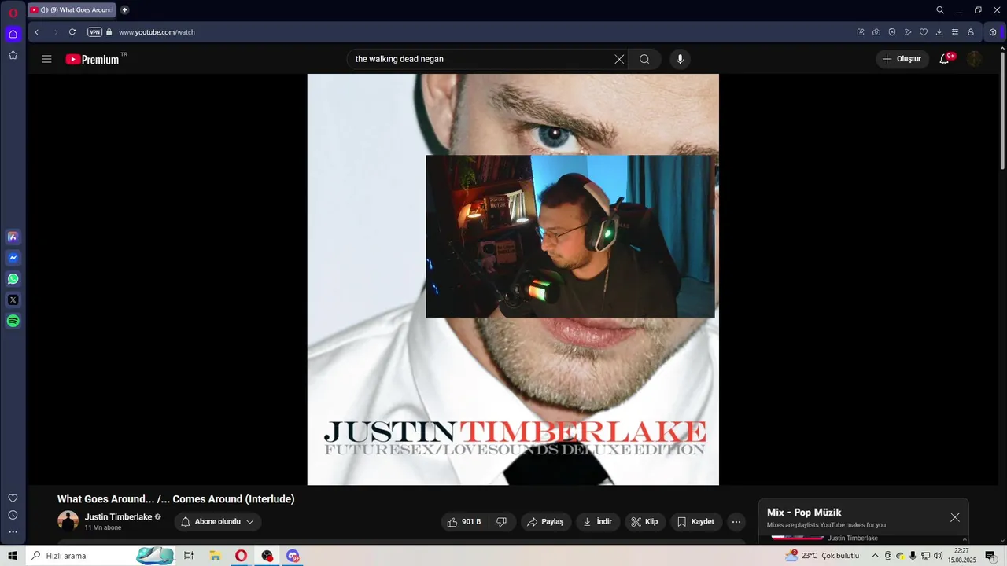
Task: Click the Mix - Pop Müzik title
Action: (x=804, y=513)
